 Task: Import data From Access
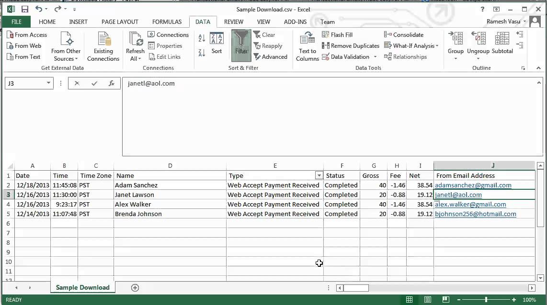pyautogui.click(x=27, y=35)
